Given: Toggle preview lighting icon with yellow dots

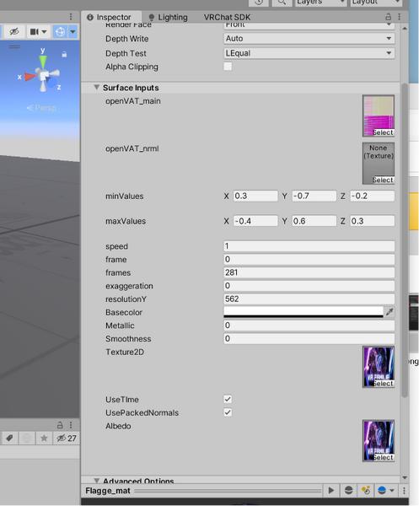Looking at the screenshot, I should [x=365, y=491].
